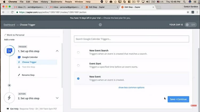Viewport: 200px width, 112px height.
Task: Open Chrome three-dot menu
Action: coord(197,12)
